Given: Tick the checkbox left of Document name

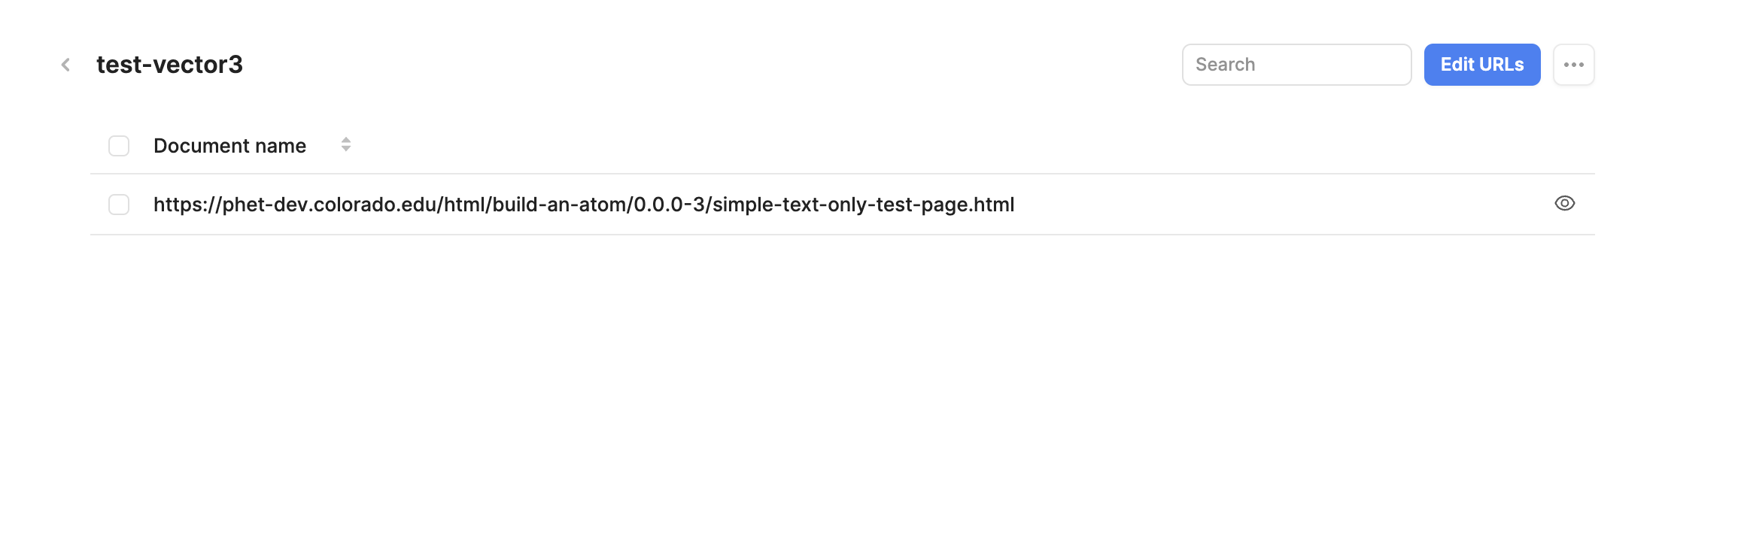Looking at the screenshot, I should (119, 146).
